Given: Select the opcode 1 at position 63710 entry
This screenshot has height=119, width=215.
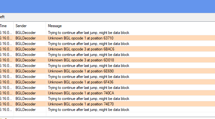Looking at the screenshot, I should point(107,38).
